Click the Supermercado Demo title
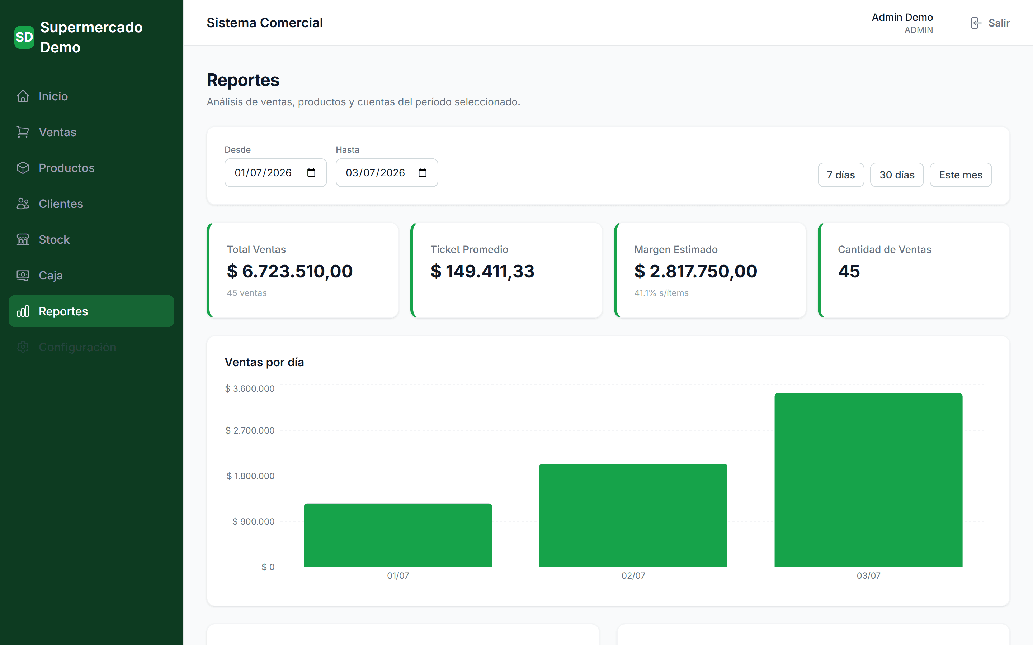1033x645 pixels. 91,37
